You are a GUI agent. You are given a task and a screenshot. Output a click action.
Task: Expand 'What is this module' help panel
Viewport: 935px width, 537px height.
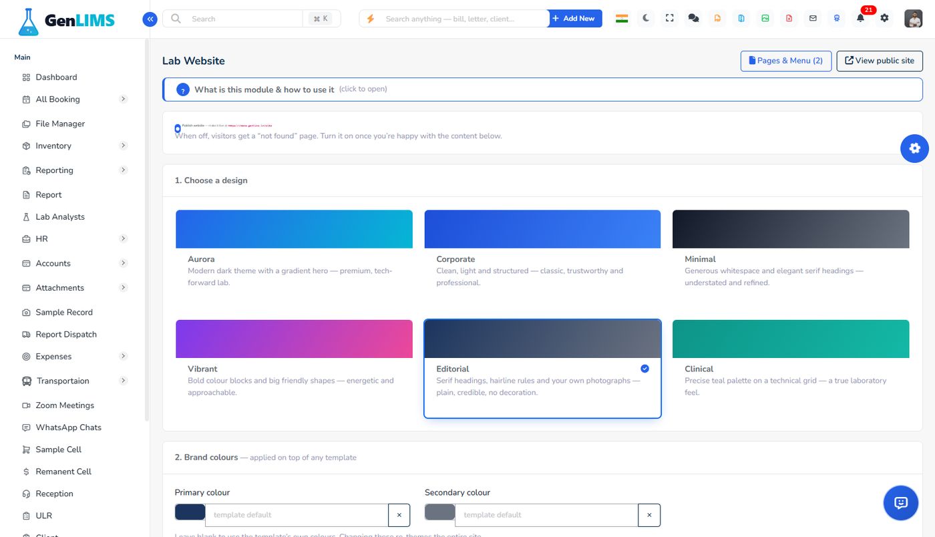click(542, 89)
